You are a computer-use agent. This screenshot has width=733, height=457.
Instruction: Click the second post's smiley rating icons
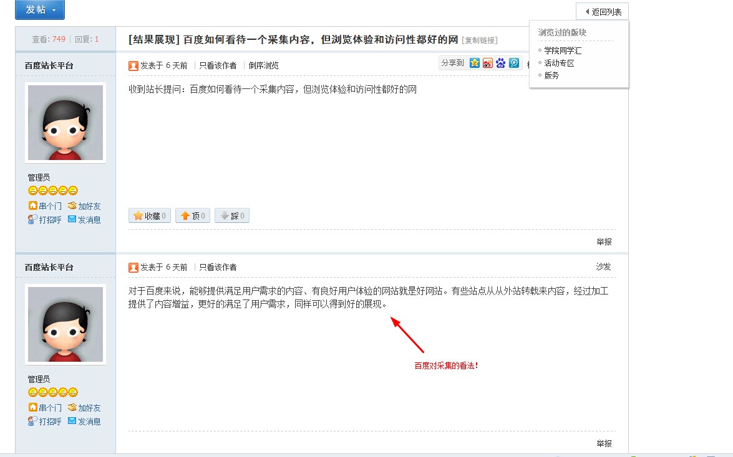point(53,392)
